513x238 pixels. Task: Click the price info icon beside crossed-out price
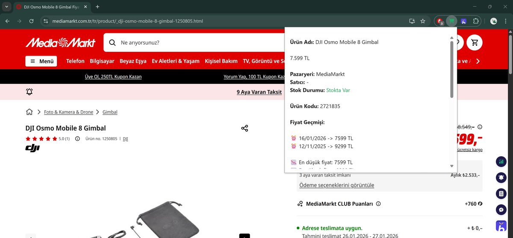480,127
